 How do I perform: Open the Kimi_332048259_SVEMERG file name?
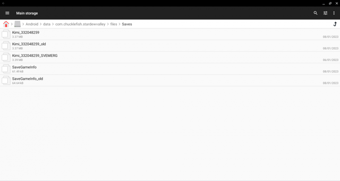tap(35, 56)
